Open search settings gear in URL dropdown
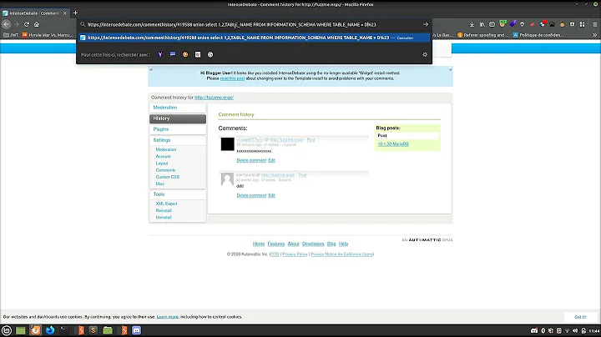Viewport: 601px width, 337px height. coord(425,54)
